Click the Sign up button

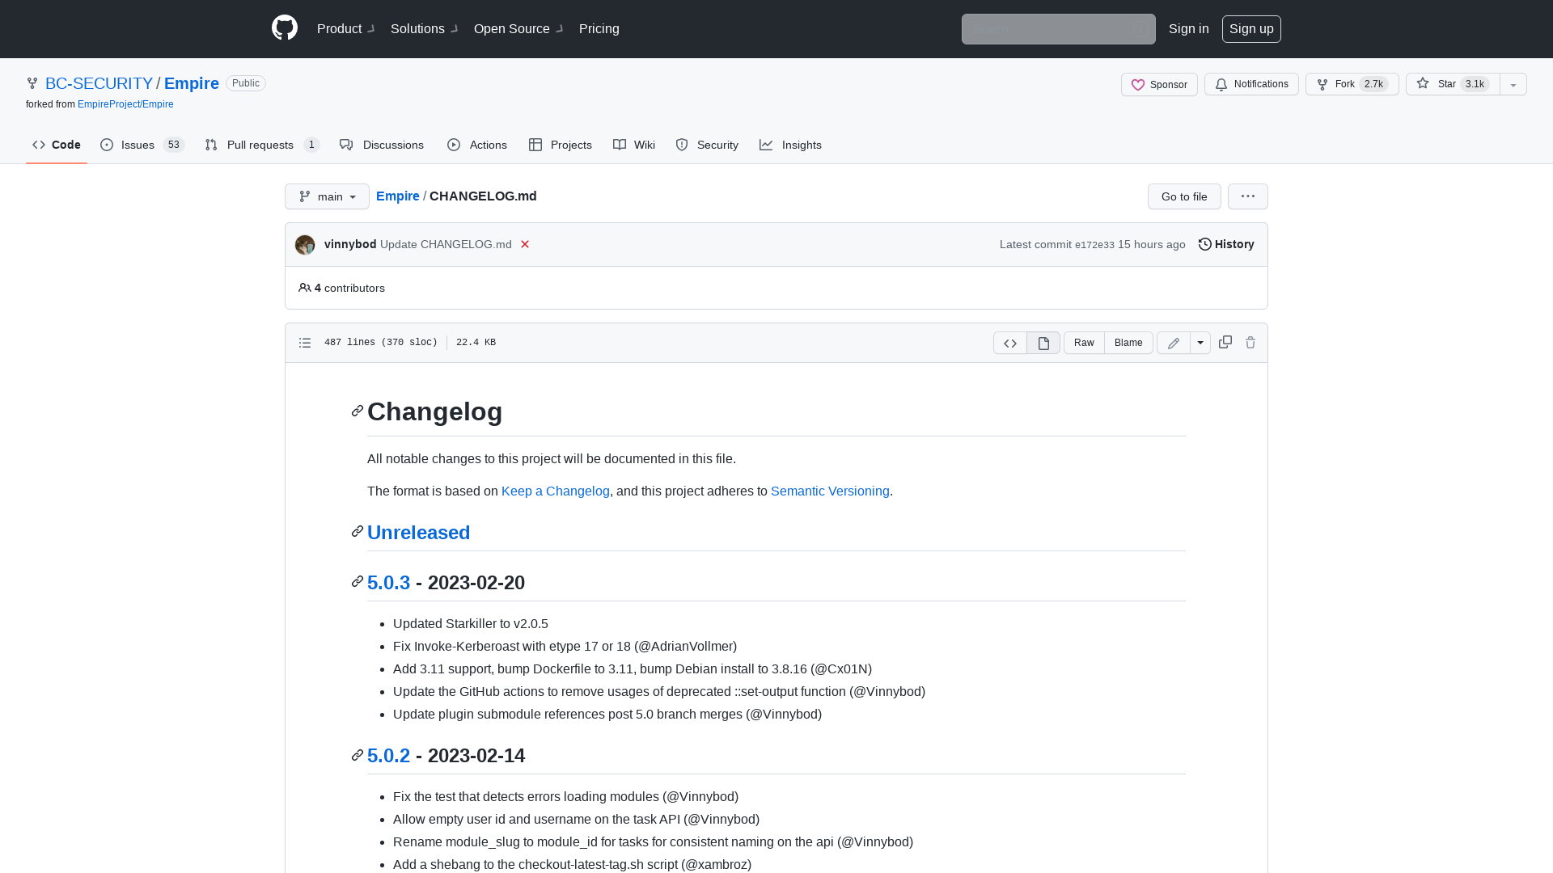pyautogui.click(x=1251, y=28)
